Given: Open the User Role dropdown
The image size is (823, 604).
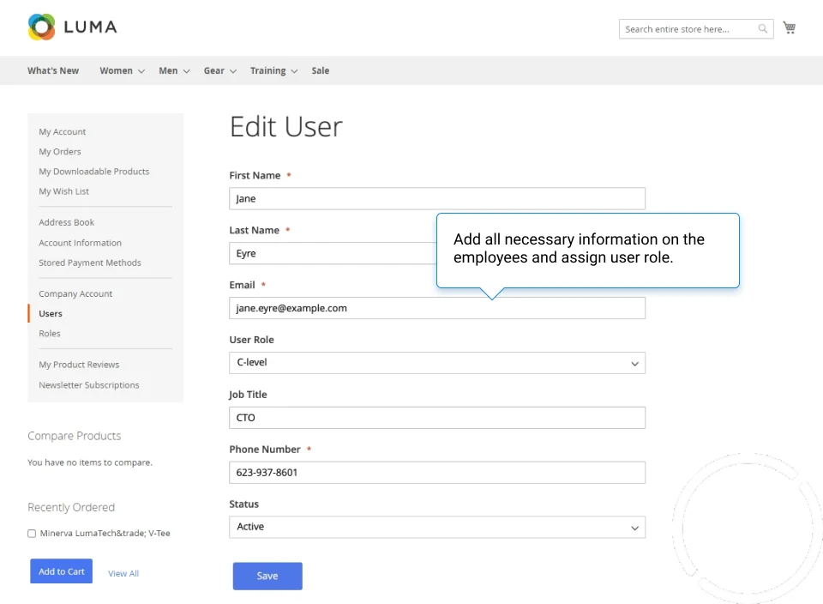Looking at the screenshot, I should (436, 363).
